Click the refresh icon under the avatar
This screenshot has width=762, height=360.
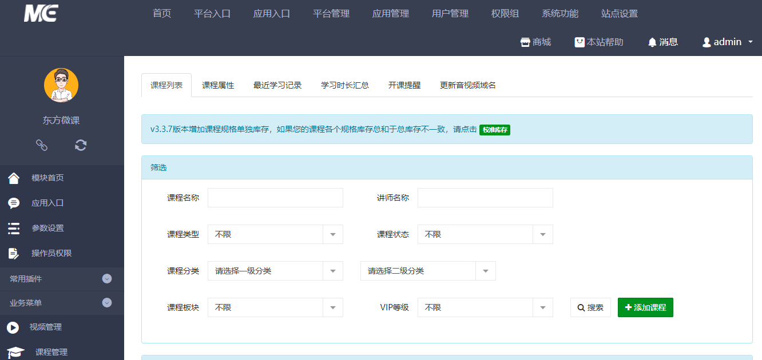point(80,145)
